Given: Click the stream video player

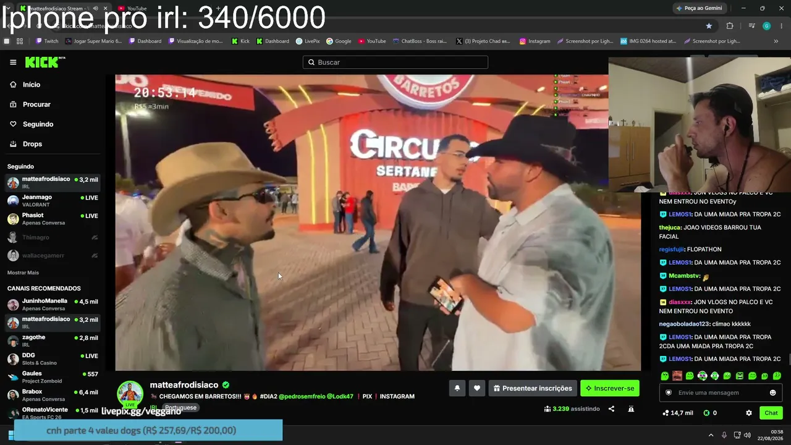Looking at the screenshot, I should (378, 222).
